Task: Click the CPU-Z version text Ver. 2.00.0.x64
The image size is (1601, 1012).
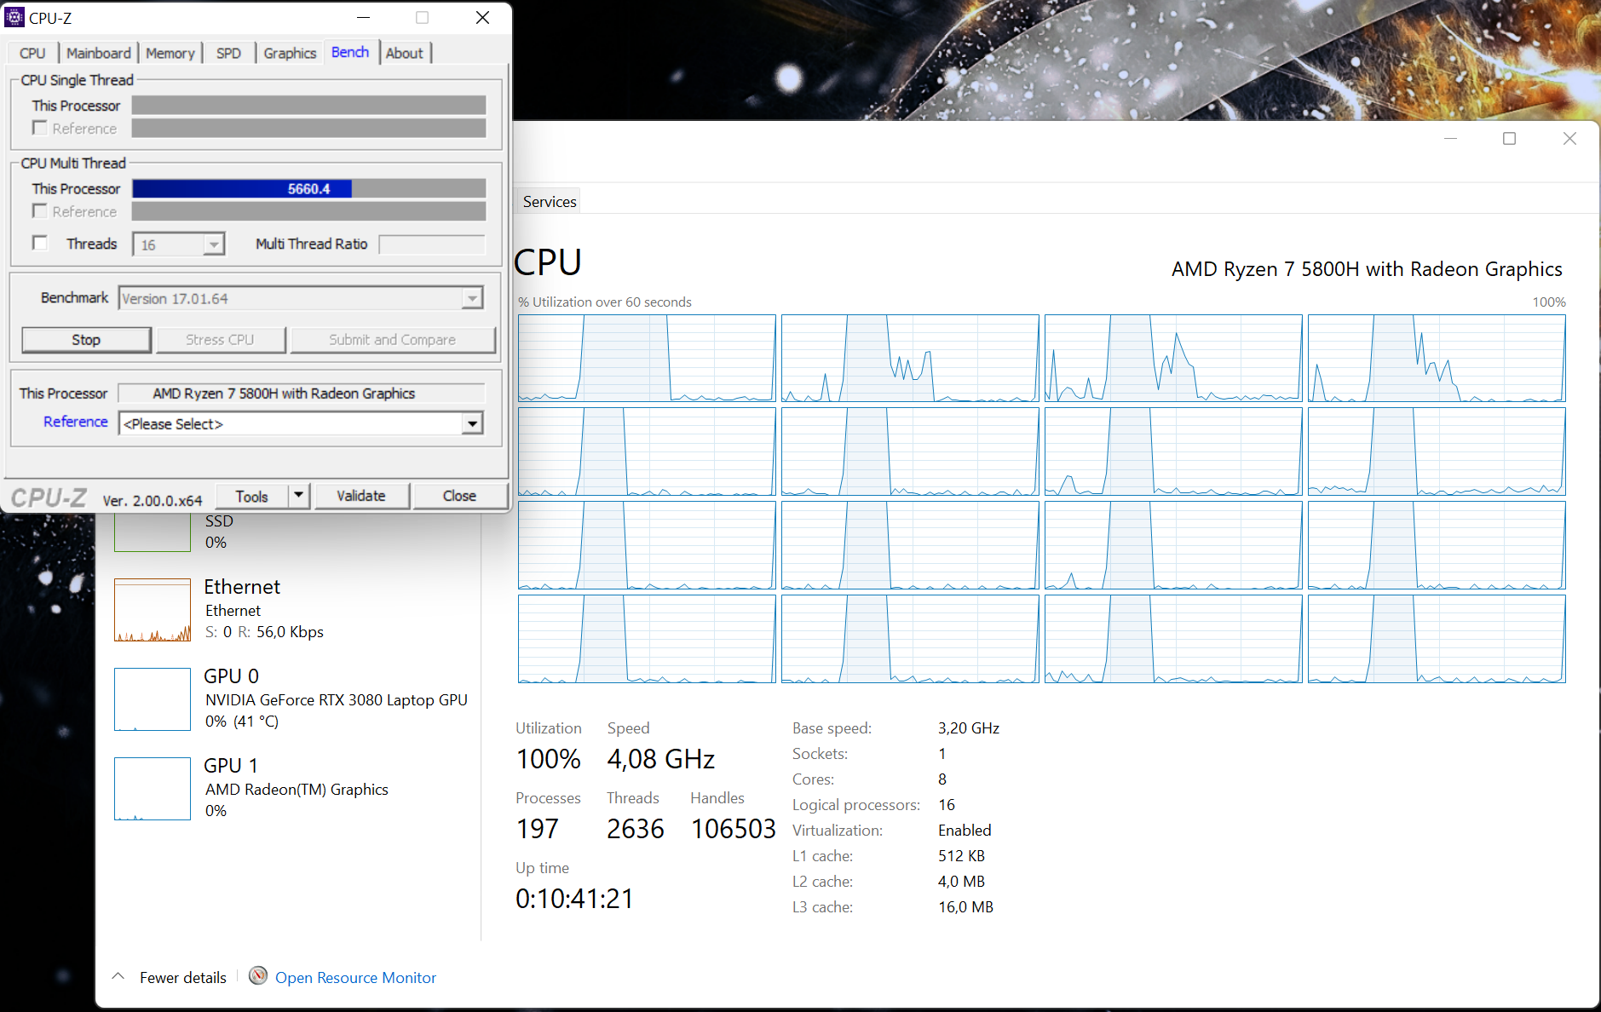Action: pyautogui.click(x=153, y=501)
